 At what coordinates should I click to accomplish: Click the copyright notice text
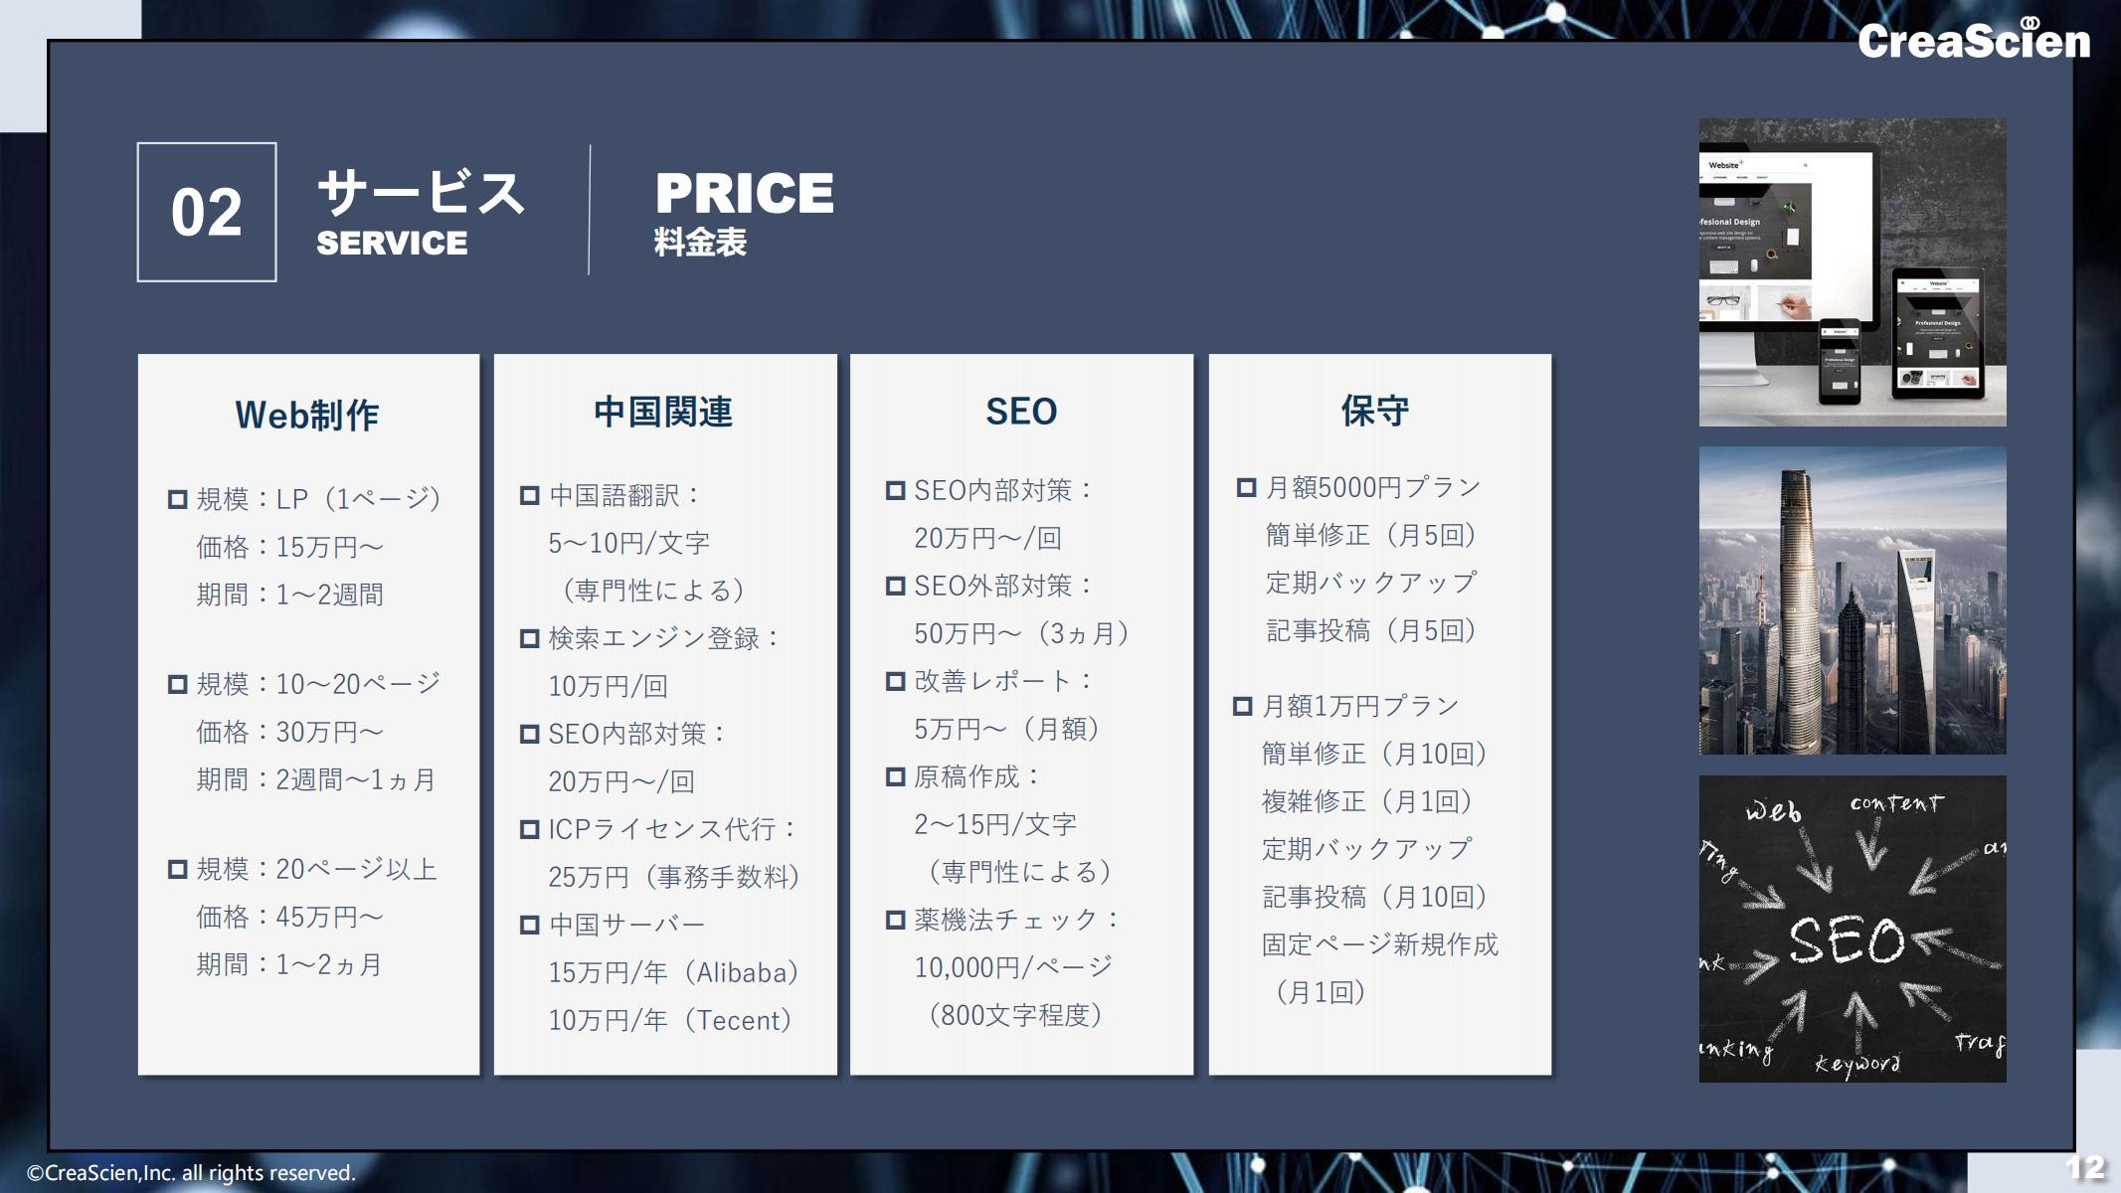point(191,1173)
